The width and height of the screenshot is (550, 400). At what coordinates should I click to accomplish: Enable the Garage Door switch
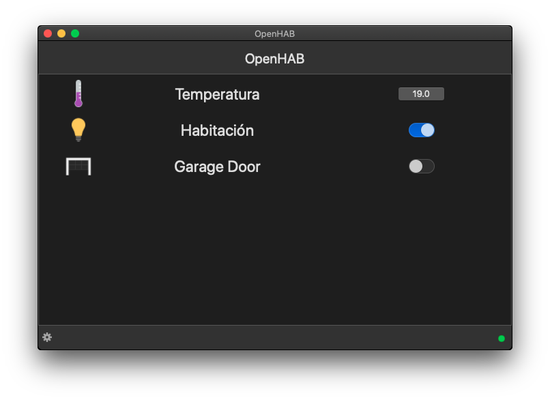pyautogui.click(x=422, y=166)
